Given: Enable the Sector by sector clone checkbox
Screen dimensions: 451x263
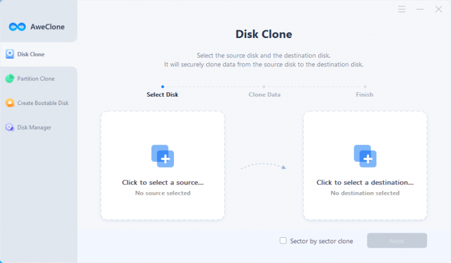Looking at the screenshot, I should pyautogui.click(x=283, y=240).
